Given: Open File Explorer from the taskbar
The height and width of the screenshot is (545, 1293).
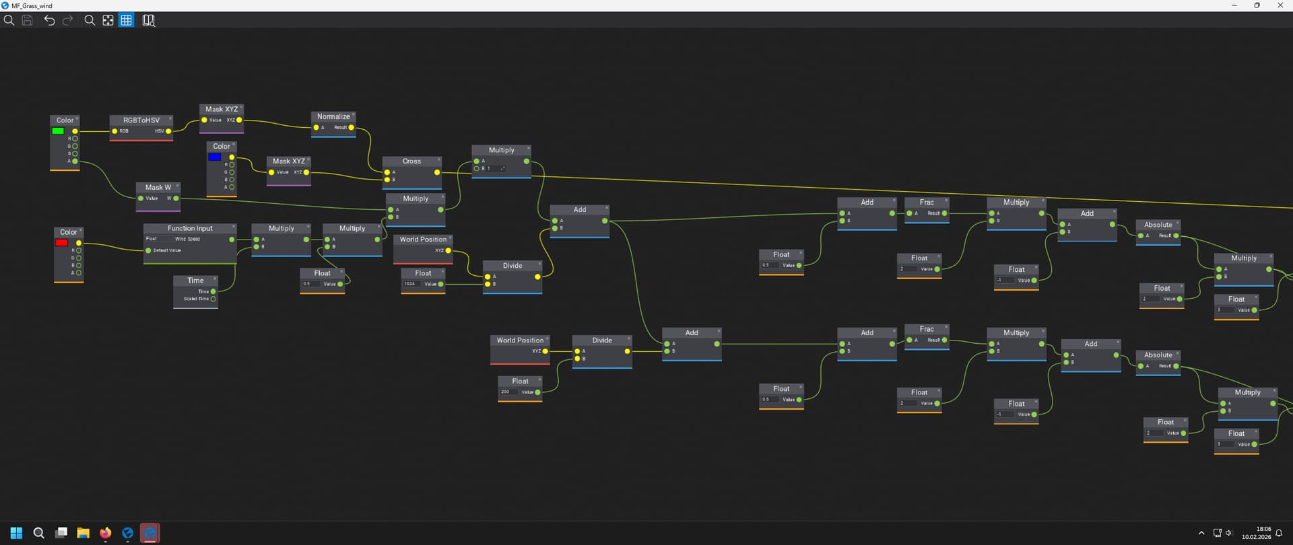Looking at the screenshot, I should click(83, 533).
